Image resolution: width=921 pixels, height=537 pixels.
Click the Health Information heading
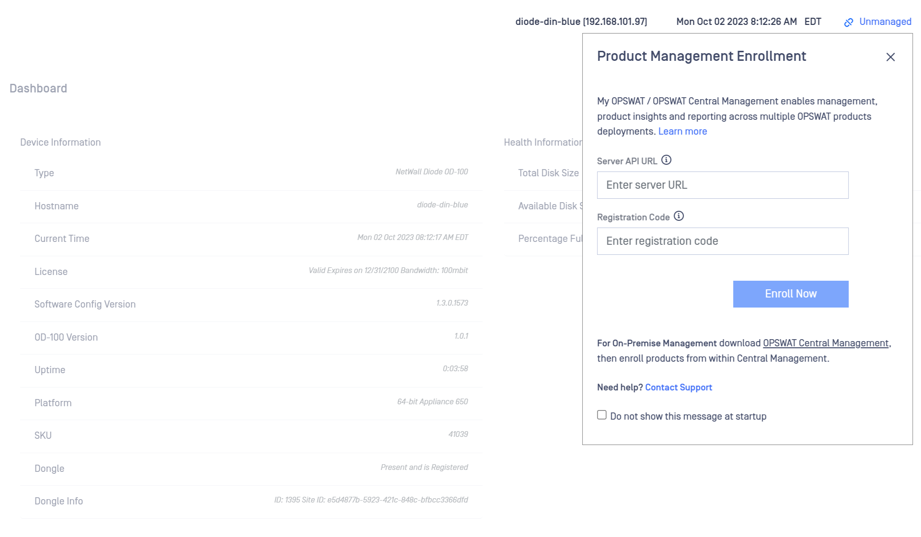coord(543,142)
